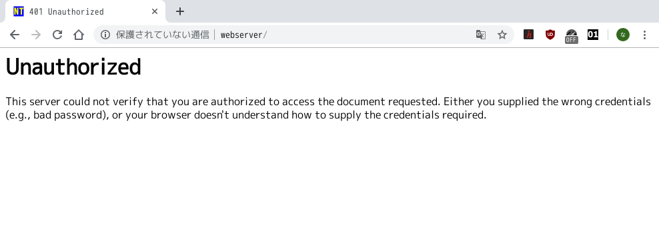
Task: Reload the 401 Unauthorized page
Action: [57, 35]
